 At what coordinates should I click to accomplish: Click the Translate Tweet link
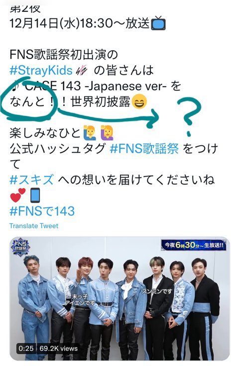(x=34, y=226)
